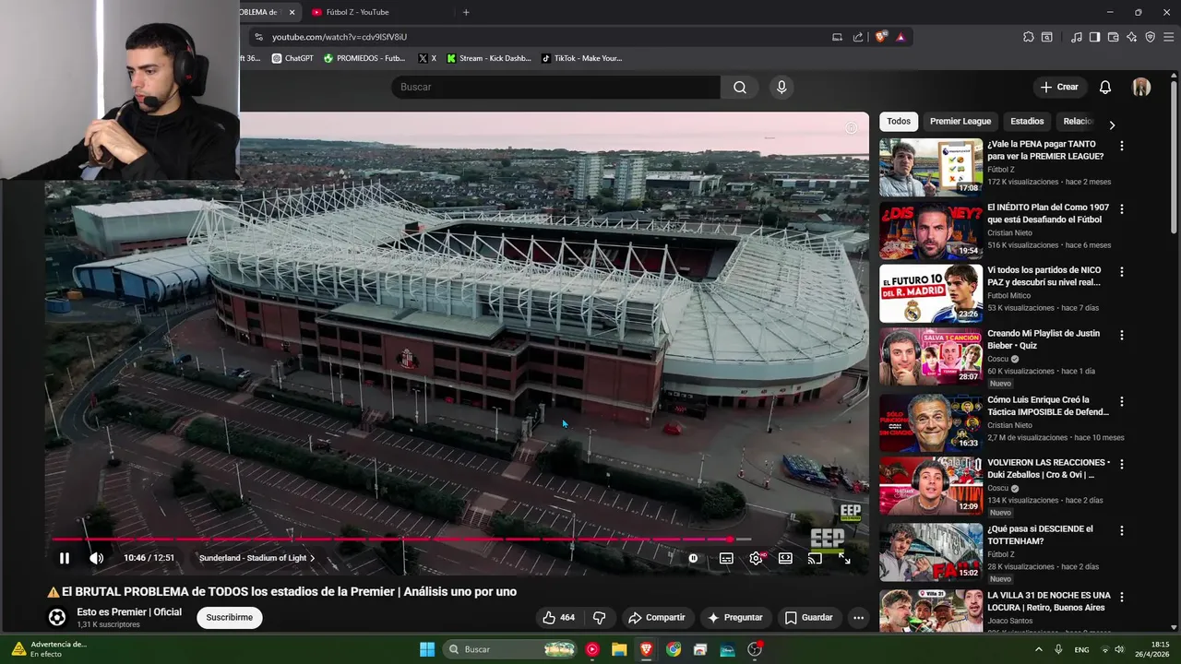Open the X bookmark
Image resolution: width=1181 pixels, height=664 pixels.
tap(427, 58)
